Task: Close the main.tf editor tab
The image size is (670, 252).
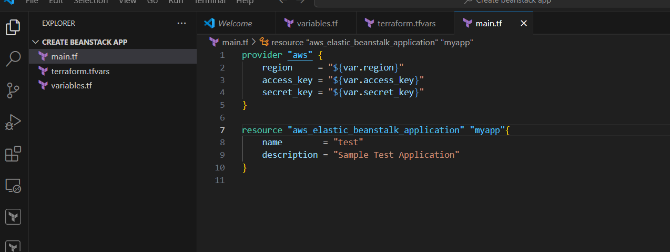Action: (523, 23)
